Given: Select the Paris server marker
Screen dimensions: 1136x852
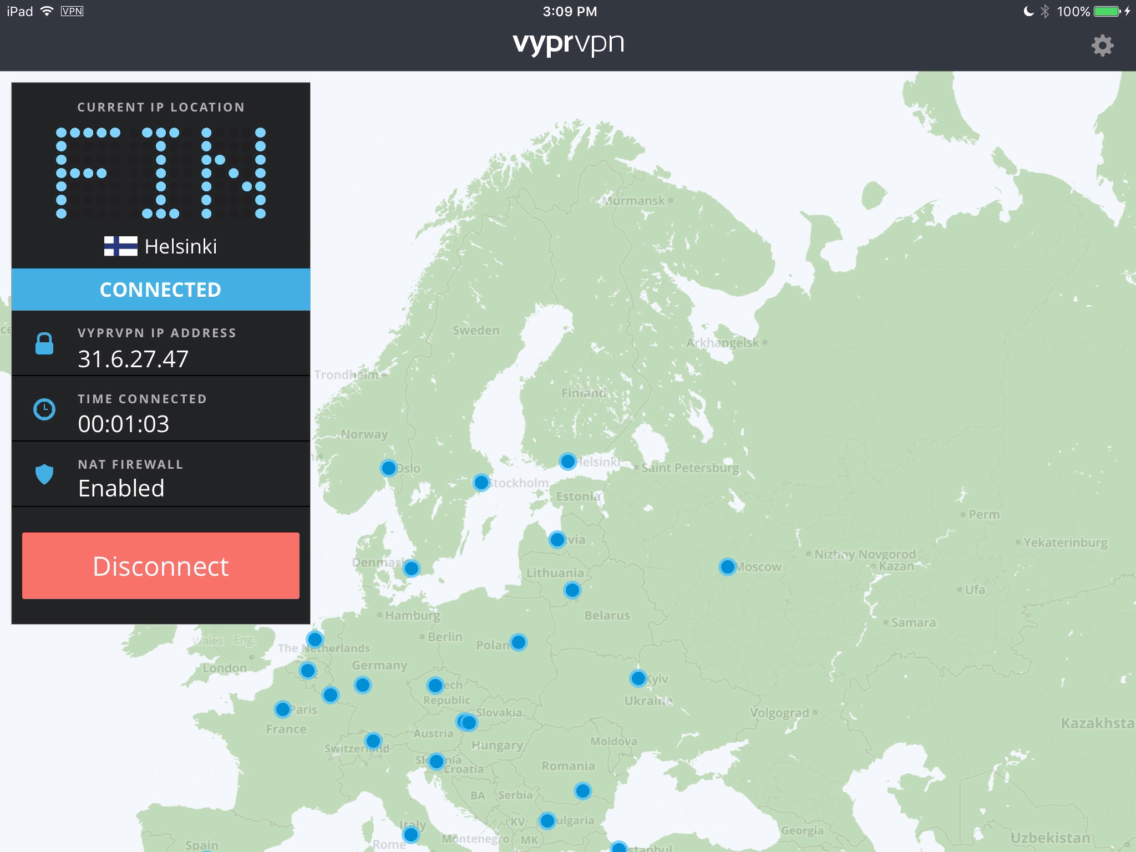Looking at the screenshot, I should coord(283,709).
